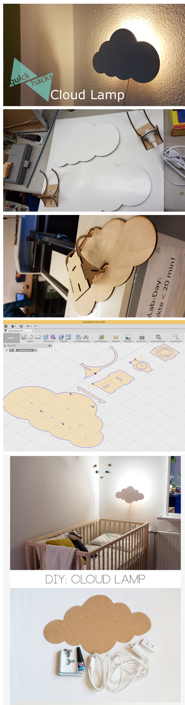Close the cloud-lamp v14* document tab
Screen dimensions: 185x705
(33, 331)
